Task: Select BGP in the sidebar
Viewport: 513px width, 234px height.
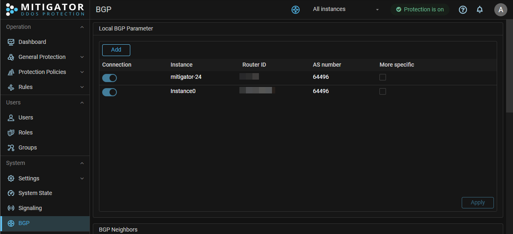Action: (24, 223)
